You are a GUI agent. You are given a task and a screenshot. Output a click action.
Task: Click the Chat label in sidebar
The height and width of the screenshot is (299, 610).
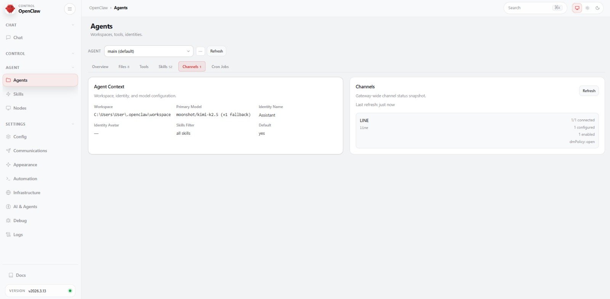pos(18,38)
